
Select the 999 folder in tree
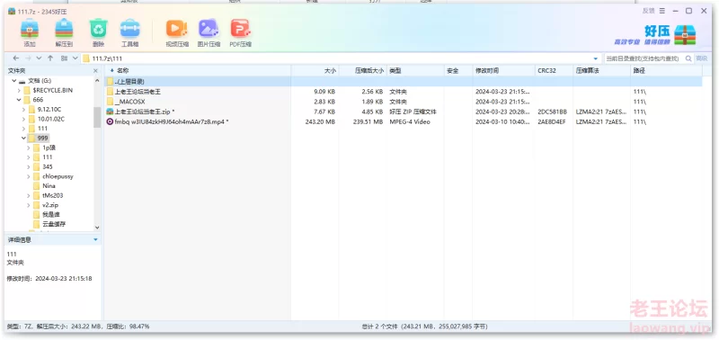[42, 139]
